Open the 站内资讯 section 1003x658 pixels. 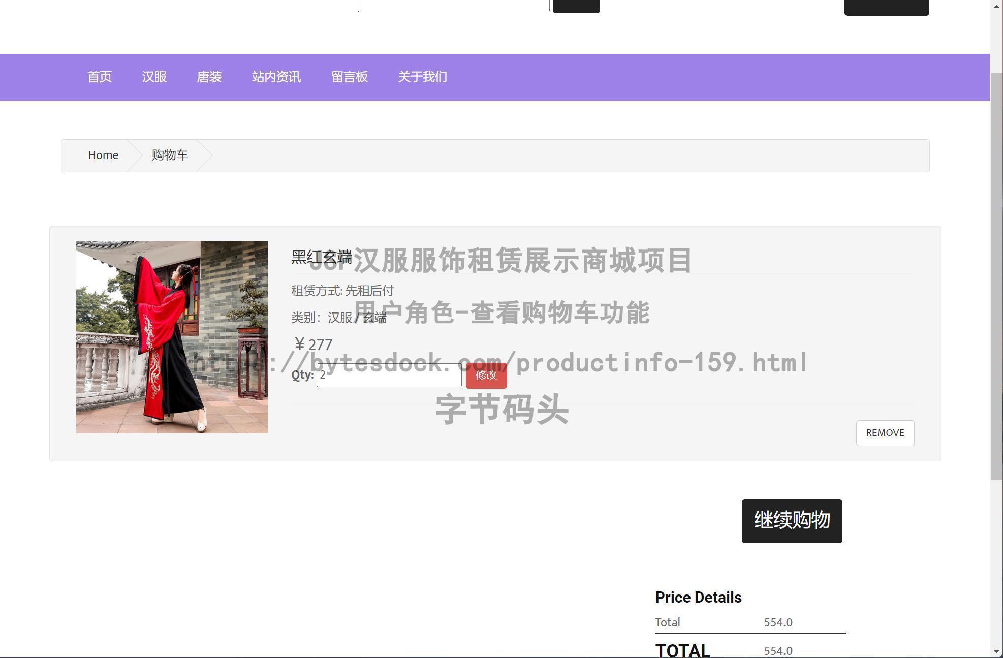[276, 77]
